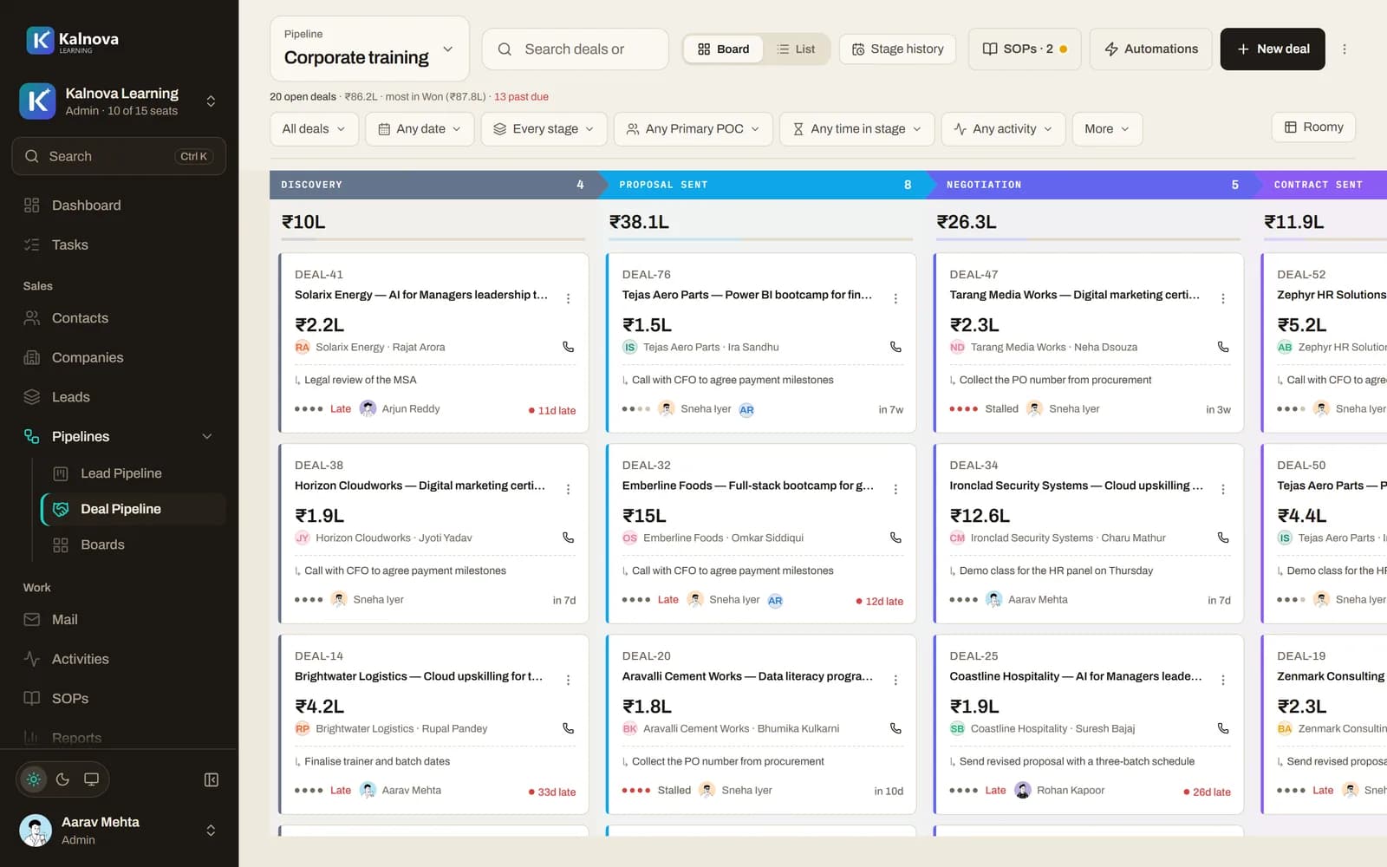Viewport: 1387px width, 867px height.
Task: Open Lead Pipeline under Pipelines
Action: [133, 473]
